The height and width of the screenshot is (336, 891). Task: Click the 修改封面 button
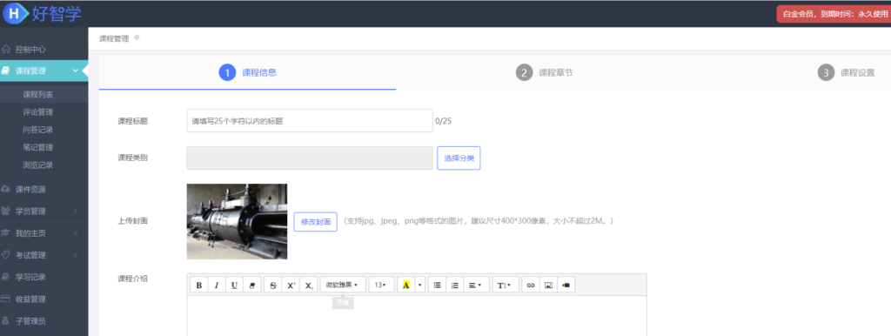315,222
